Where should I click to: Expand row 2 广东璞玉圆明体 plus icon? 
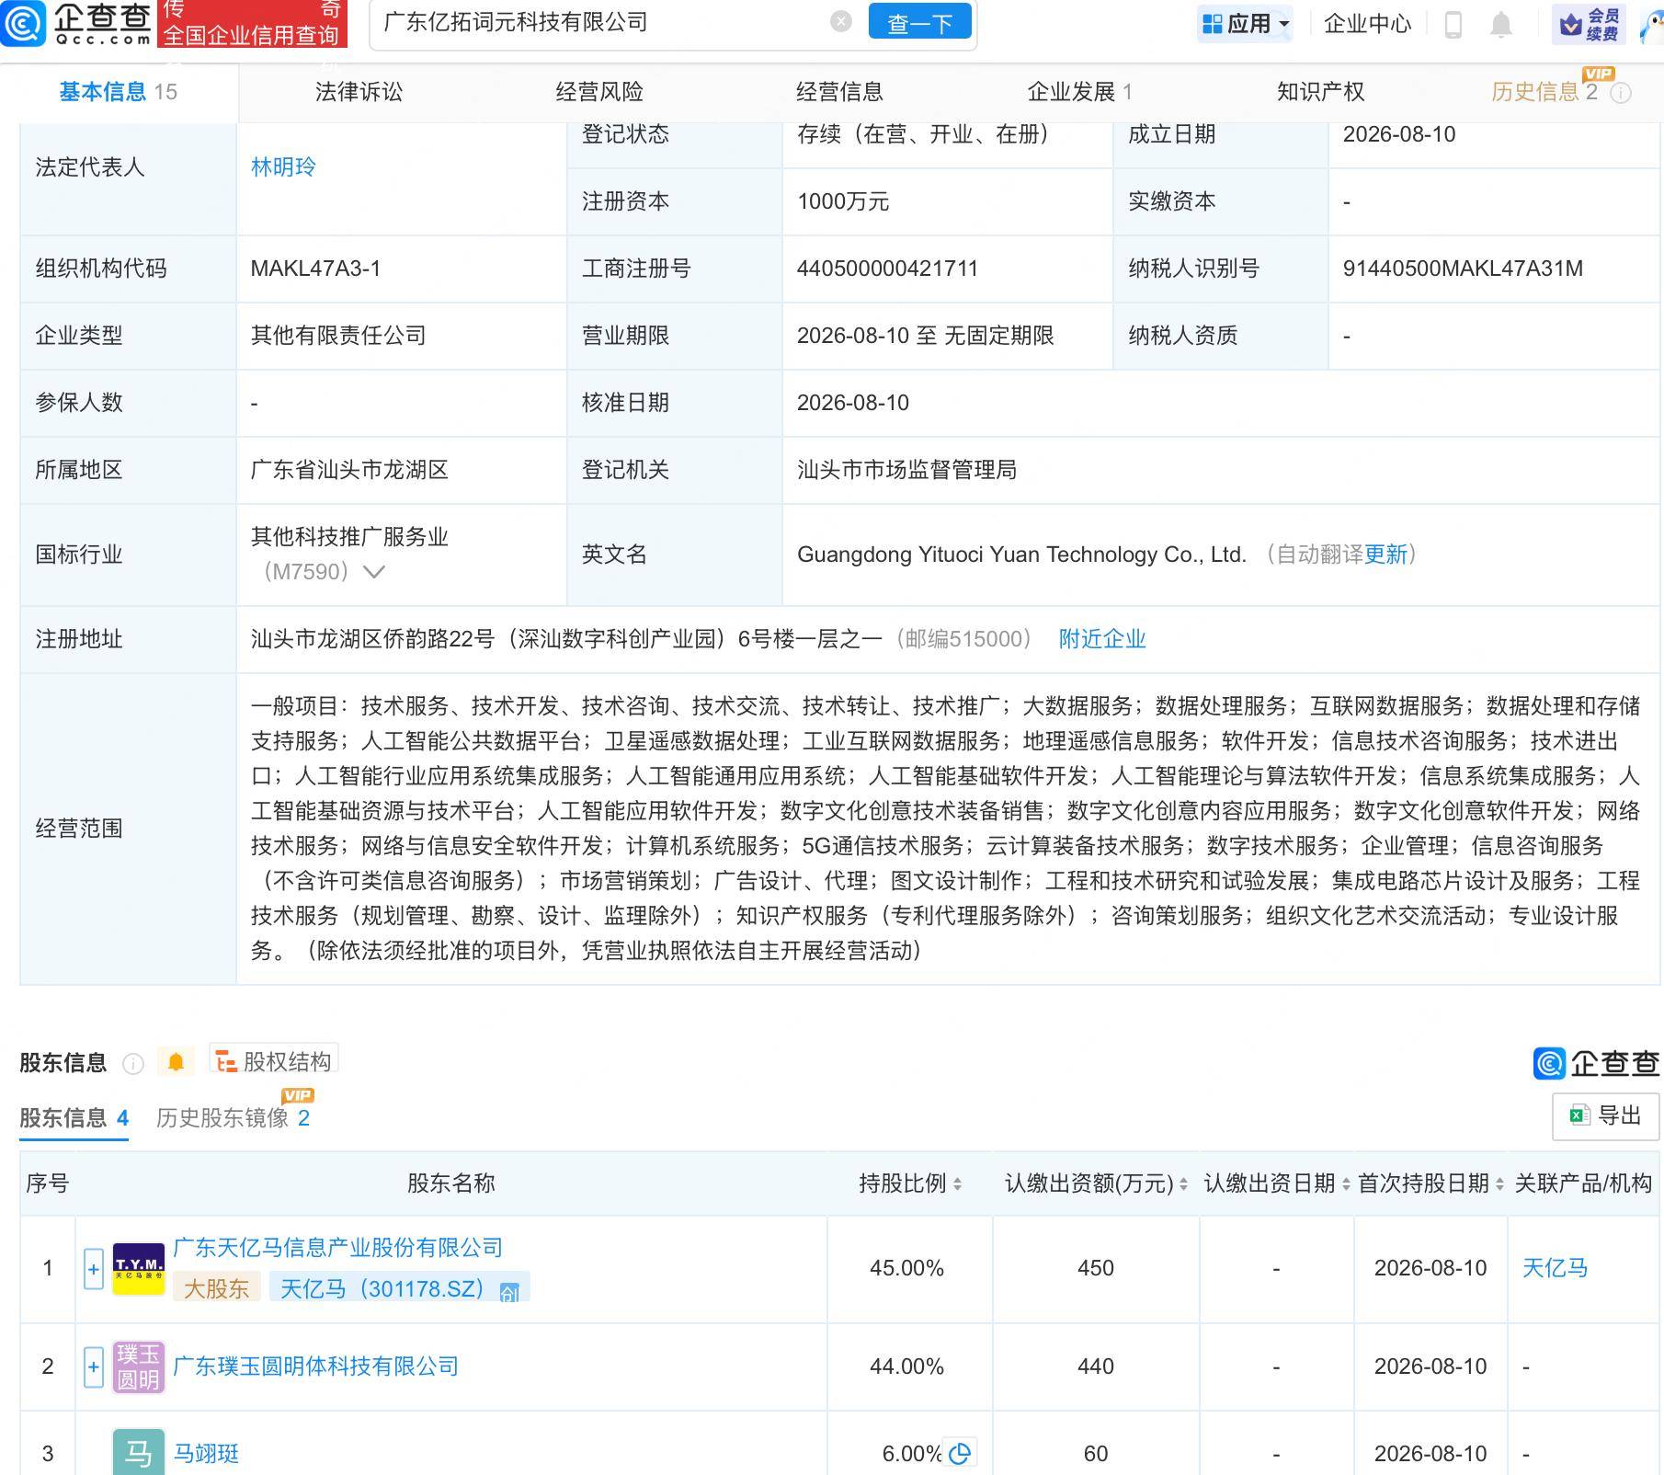pos(93,1366)
